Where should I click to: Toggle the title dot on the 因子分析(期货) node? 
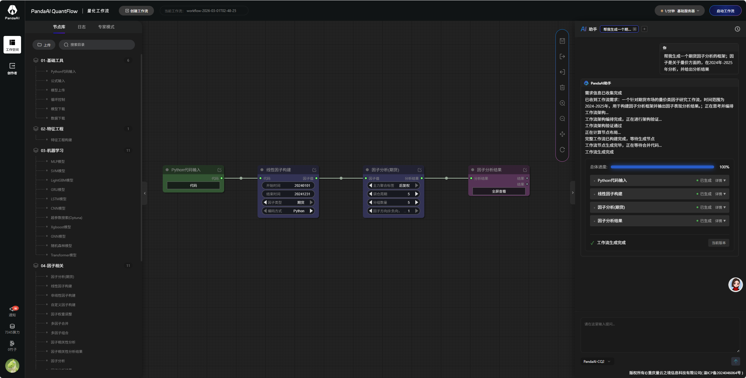coord(367,170)
